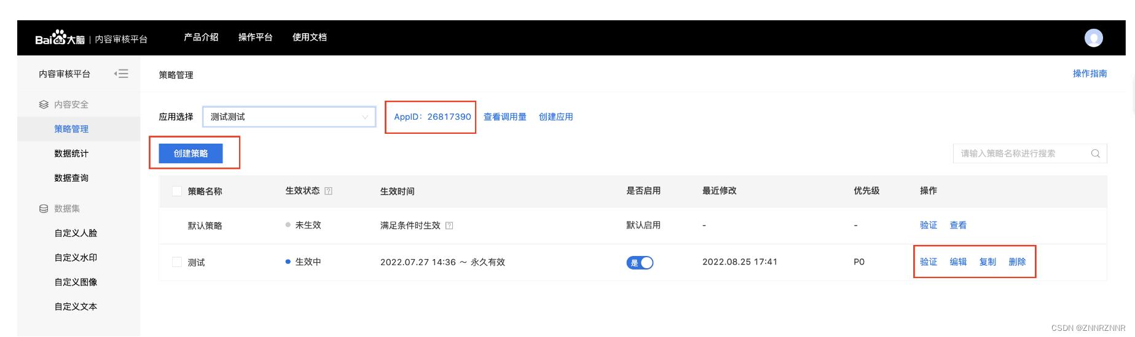Go to 数据查询 in the sidebar
The width and height of the screenshot is (1135, 337).
71,178
